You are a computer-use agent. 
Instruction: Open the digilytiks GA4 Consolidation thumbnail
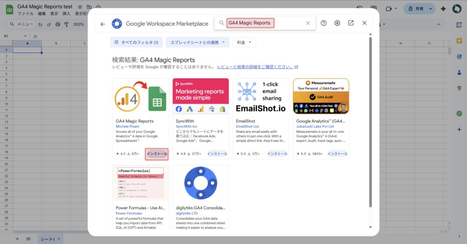(201, 183)
